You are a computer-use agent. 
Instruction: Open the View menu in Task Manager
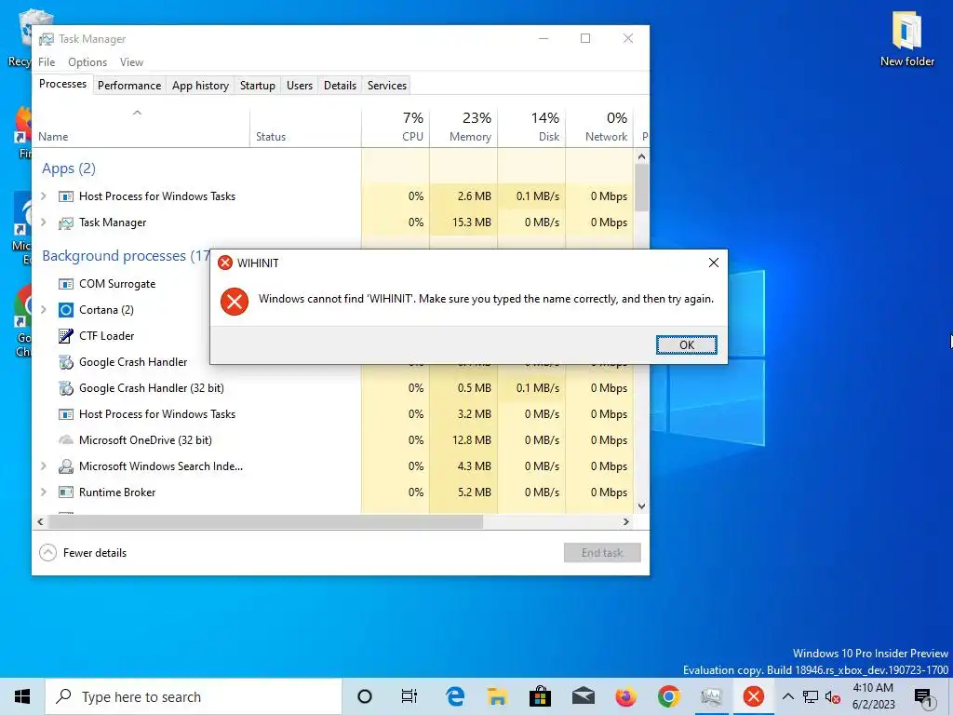(x=131, y=62)
